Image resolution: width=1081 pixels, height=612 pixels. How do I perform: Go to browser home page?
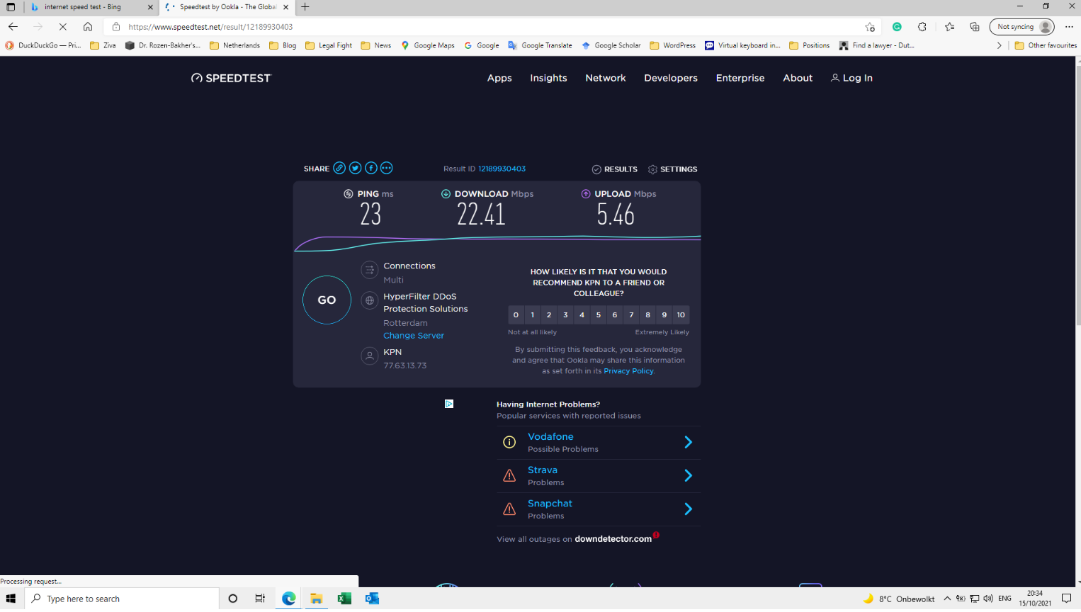pos(88,27)
